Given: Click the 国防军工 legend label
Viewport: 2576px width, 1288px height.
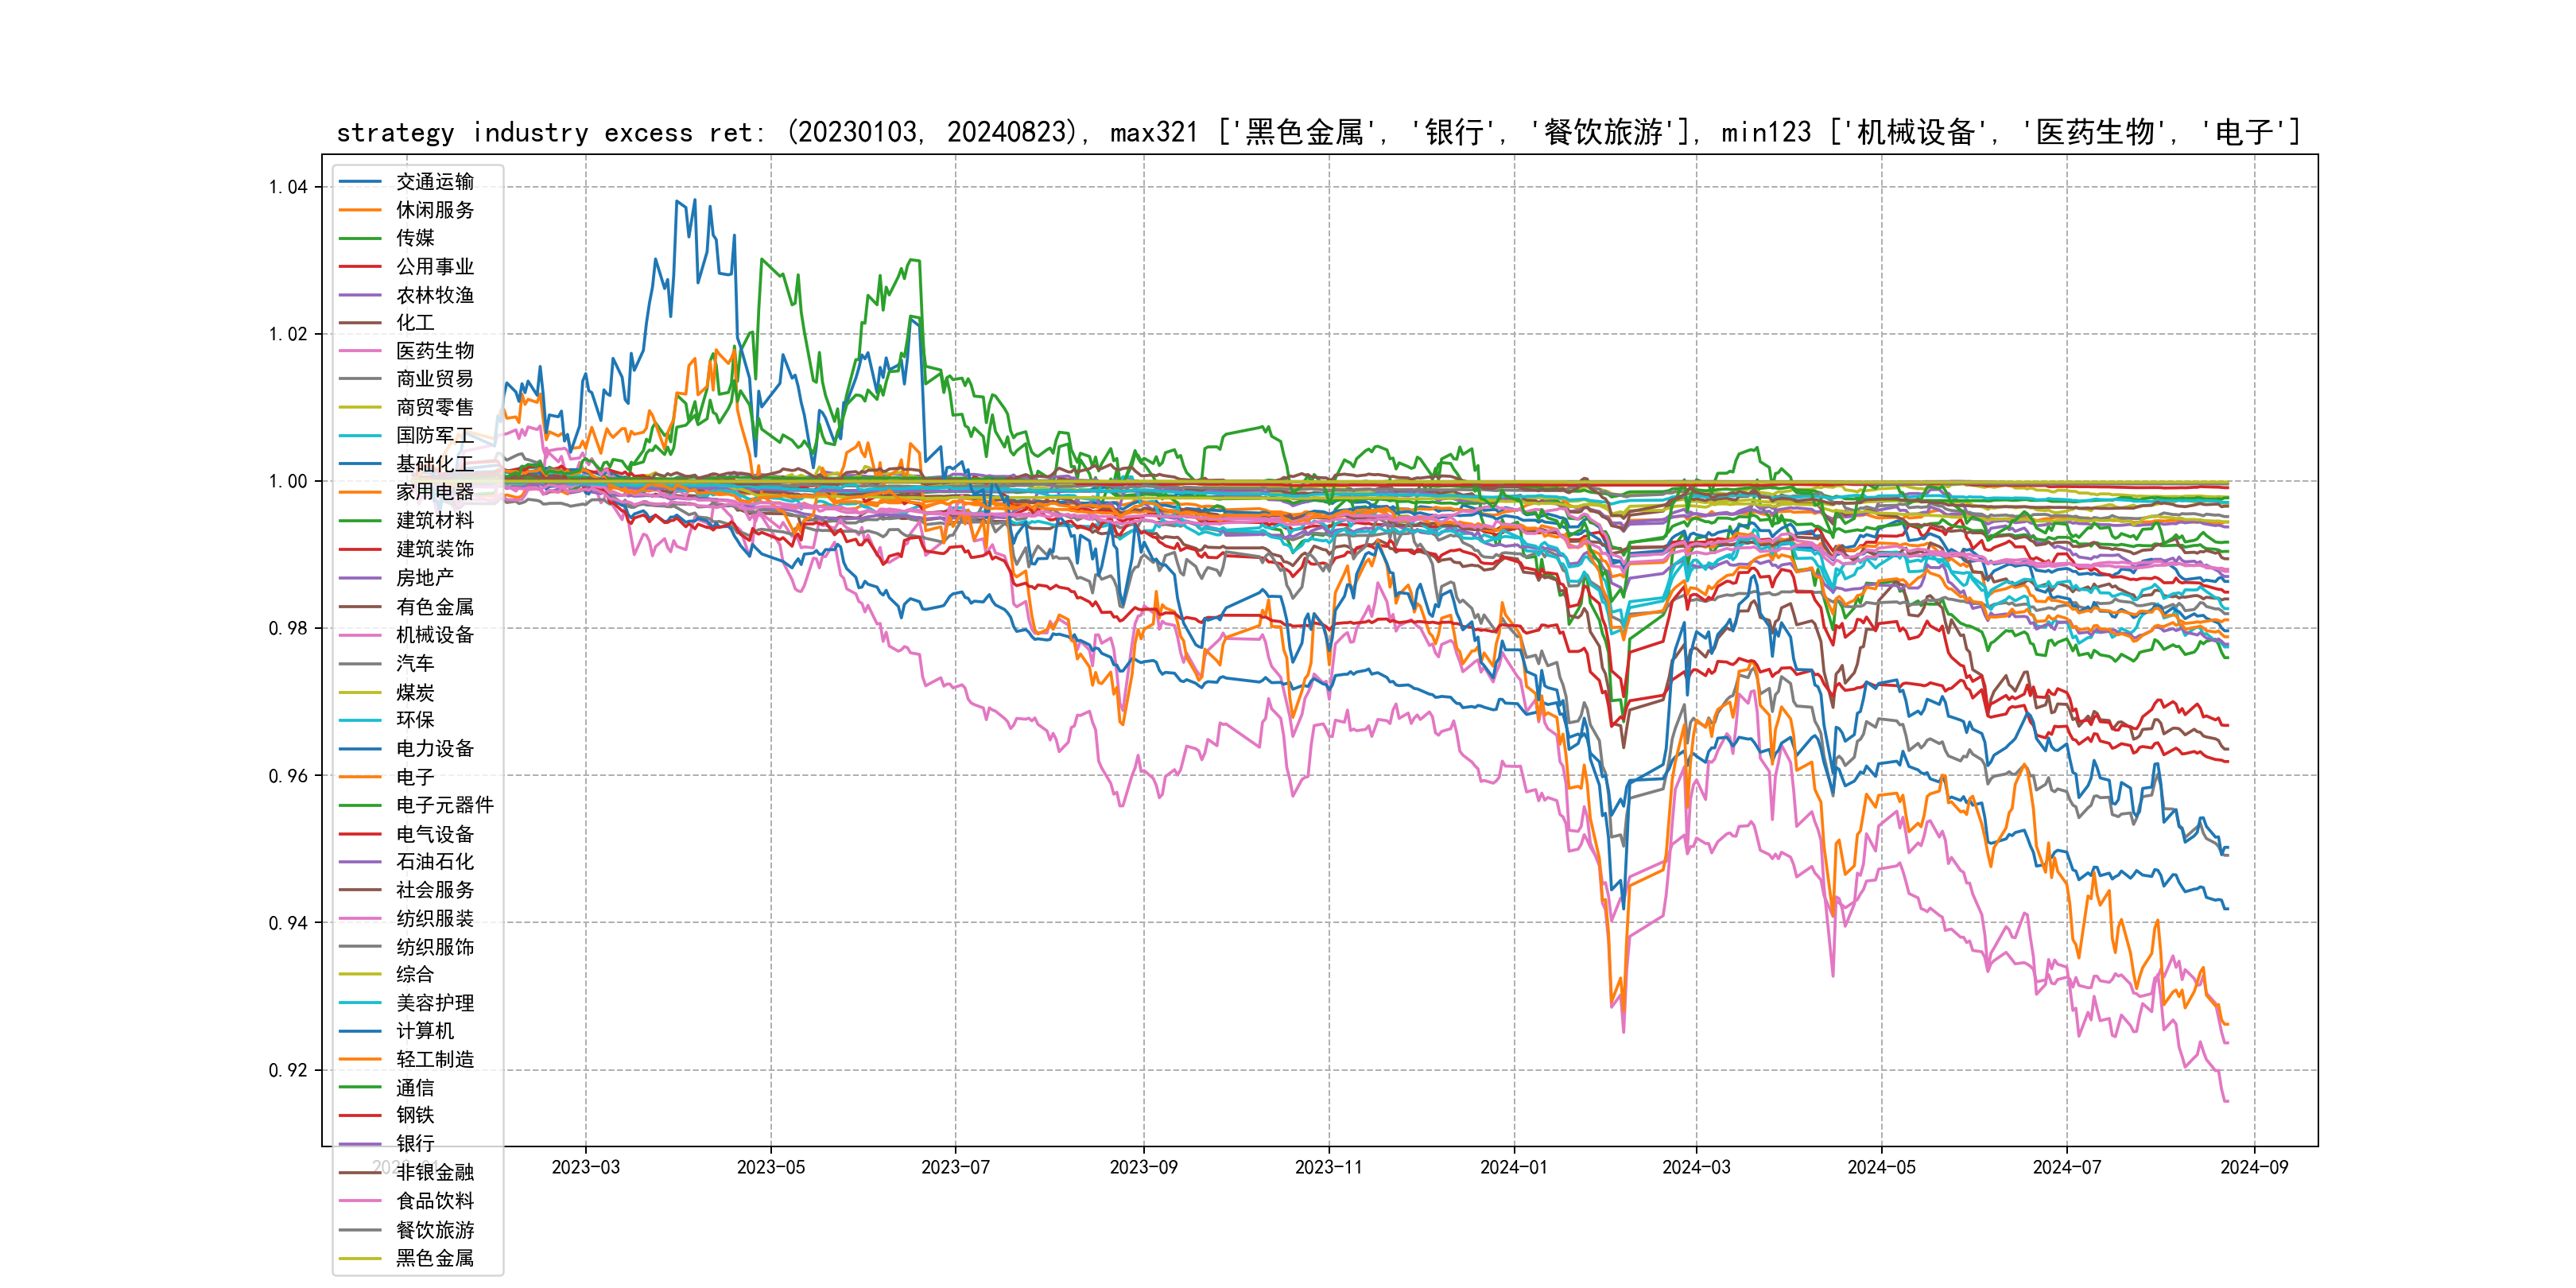Looking at the screenshot, I should tap(434, 435).
